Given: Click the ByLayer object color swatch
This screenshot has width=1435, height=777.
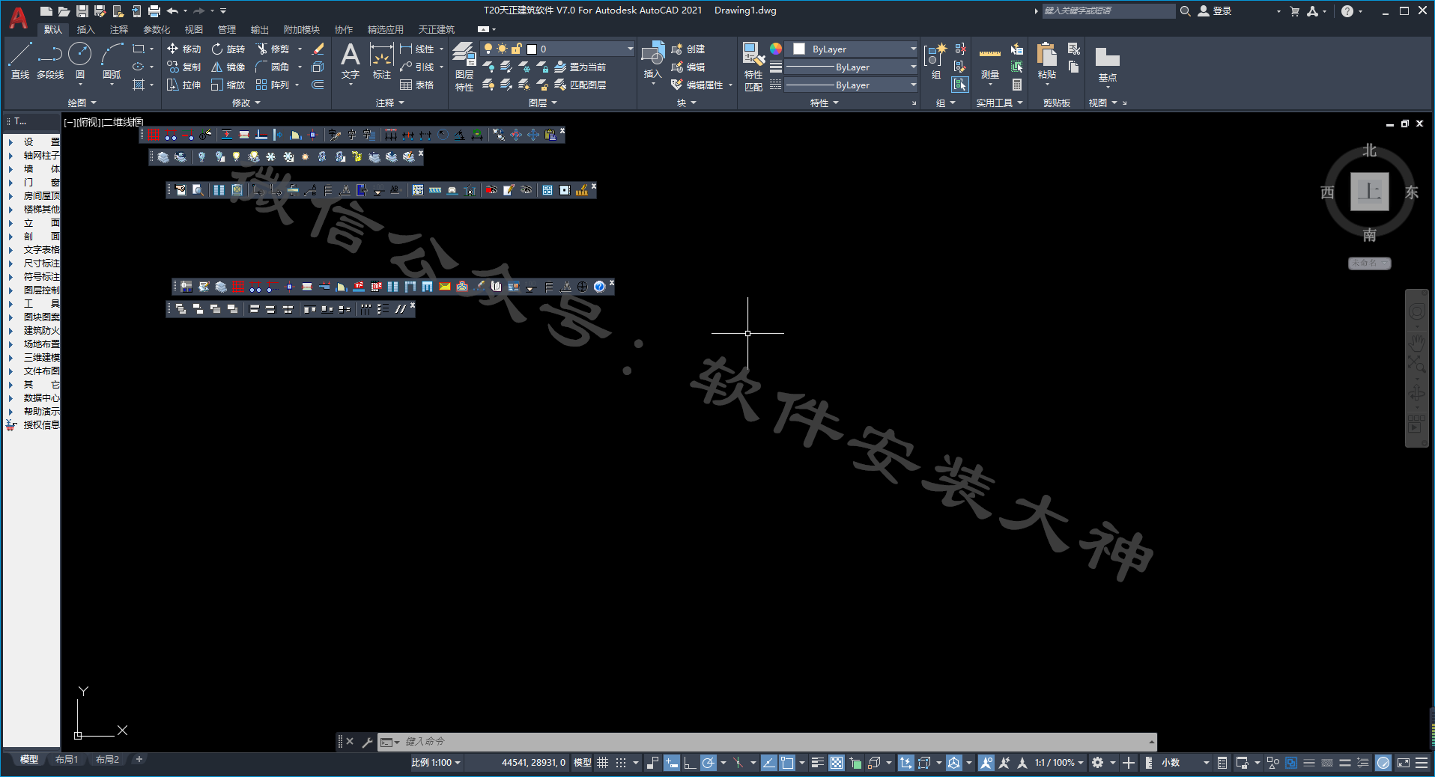Looking at the screenshot, I should point(799,49).
